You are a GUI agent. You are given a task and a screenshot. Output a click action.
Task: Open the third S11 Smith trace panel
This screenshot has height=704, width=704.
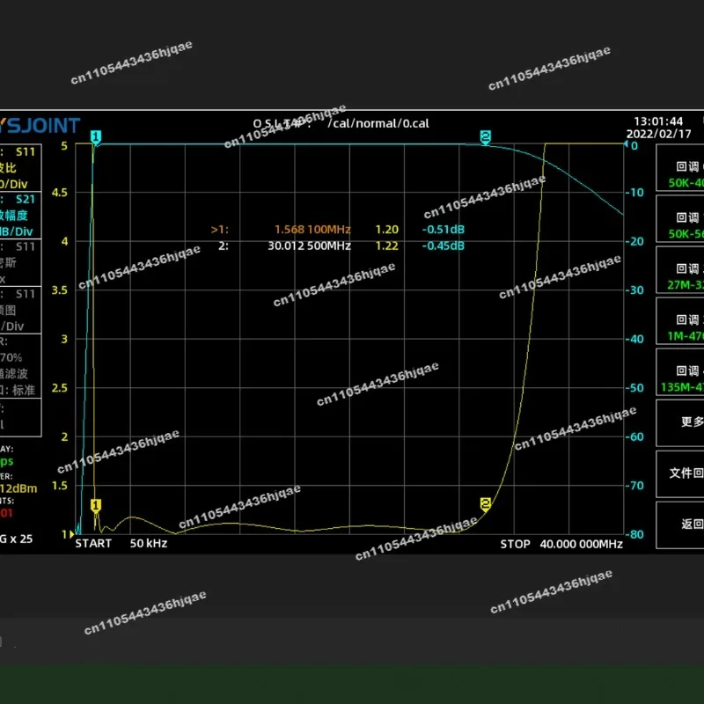coord(20,262)
